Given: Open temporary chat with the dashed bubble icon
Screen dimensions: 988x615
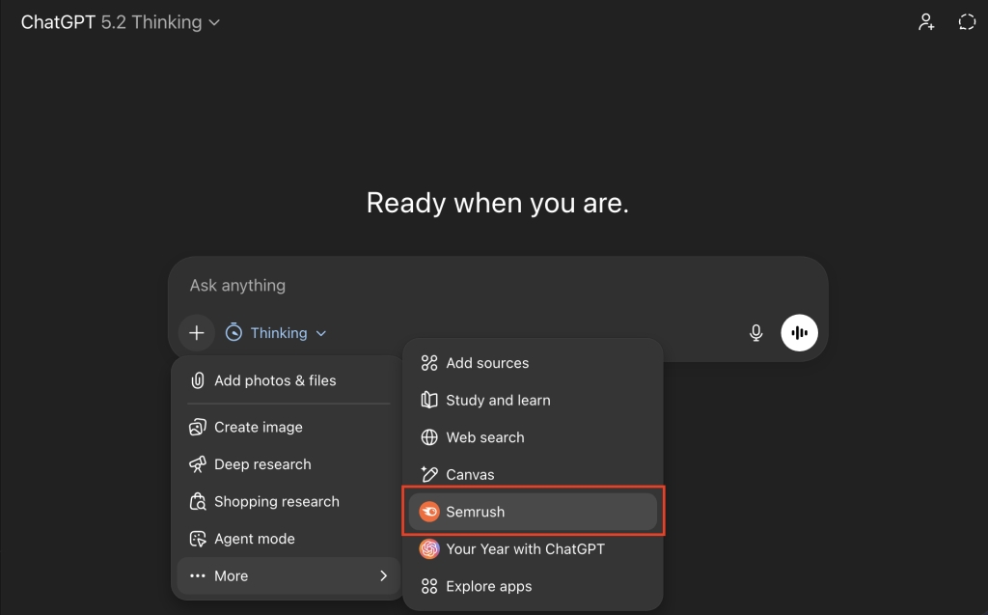Looking at the screenshot, I should pyautogui.click(x=967, y=22).
